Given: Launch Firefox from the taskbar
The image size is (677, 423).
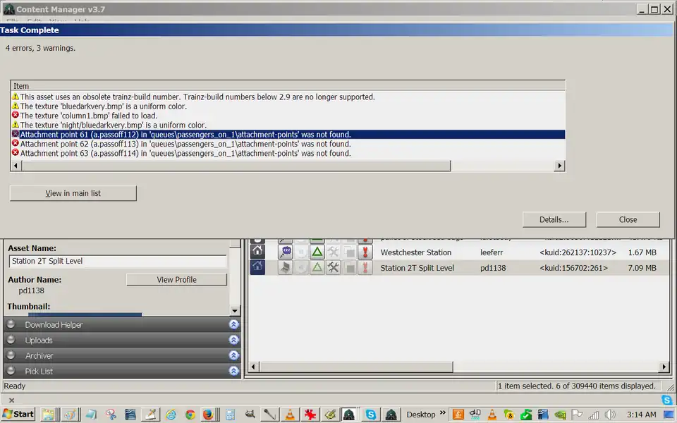Looking at the screenshot, I should (x=208, y=415).
